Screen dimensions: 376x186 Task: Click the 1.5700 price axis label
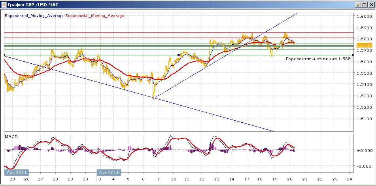point(363,50)
